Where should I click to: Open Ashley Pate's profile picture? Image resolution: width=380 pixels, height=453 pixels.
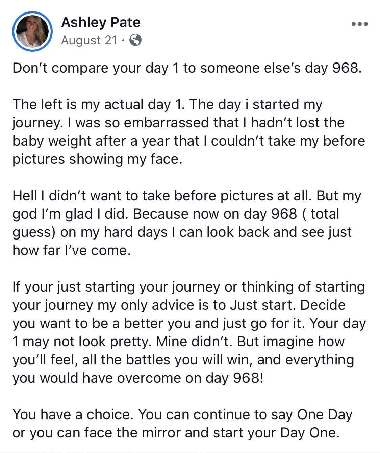point(32,31)
